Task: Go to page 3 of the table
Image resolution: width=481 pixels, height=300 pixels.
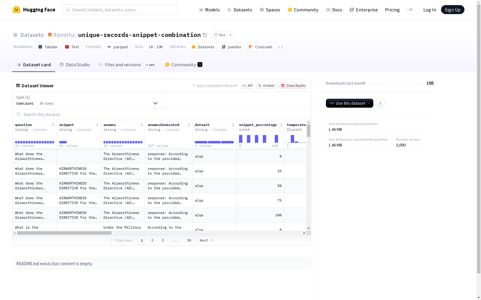Action: point(163,240)
